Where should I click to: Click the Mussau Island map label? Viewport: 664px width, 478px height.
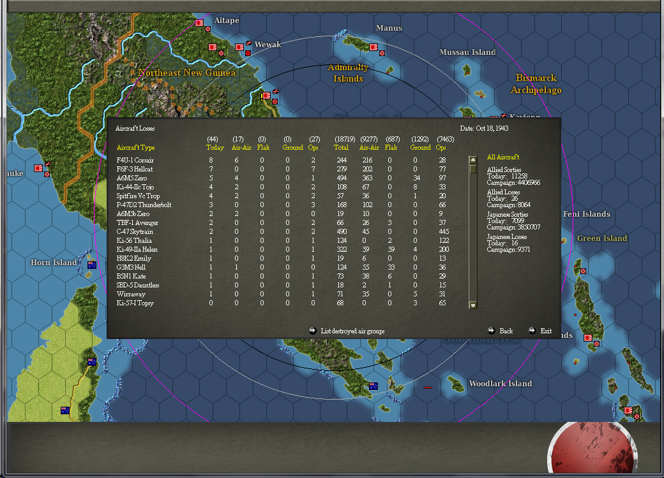467,52
